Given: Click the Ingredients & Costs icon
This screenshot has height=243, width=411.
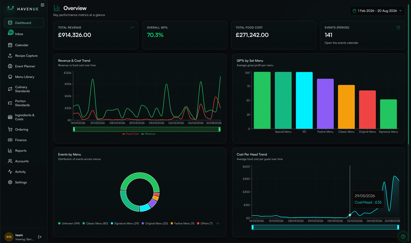Looking at the screenshot, I should tap(10, 117).
